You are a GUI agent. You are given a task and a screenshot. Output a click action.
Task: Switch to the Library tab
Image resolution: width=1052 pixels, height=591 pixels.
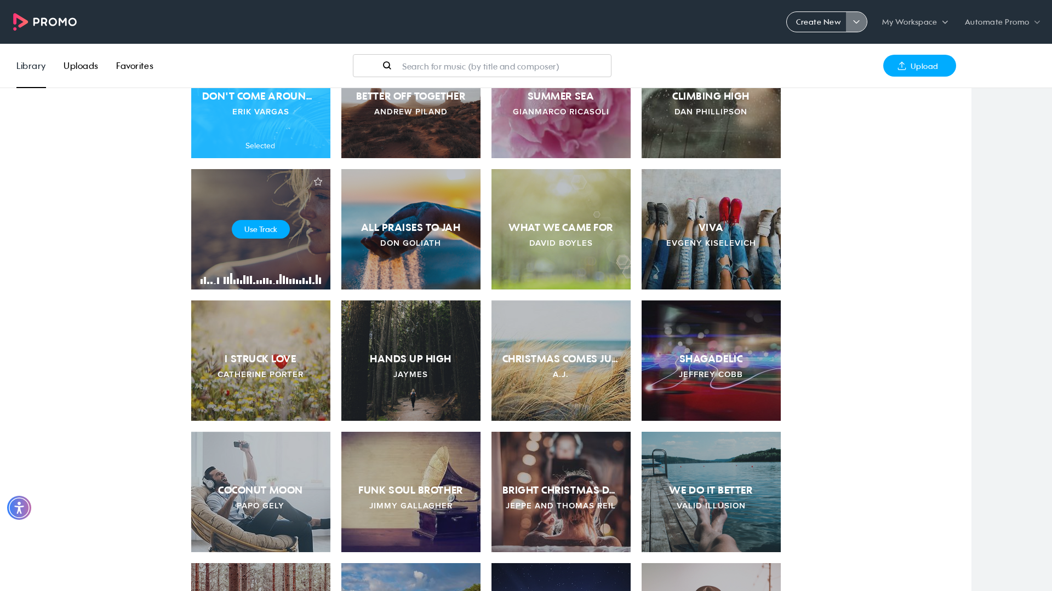(31, 66)
